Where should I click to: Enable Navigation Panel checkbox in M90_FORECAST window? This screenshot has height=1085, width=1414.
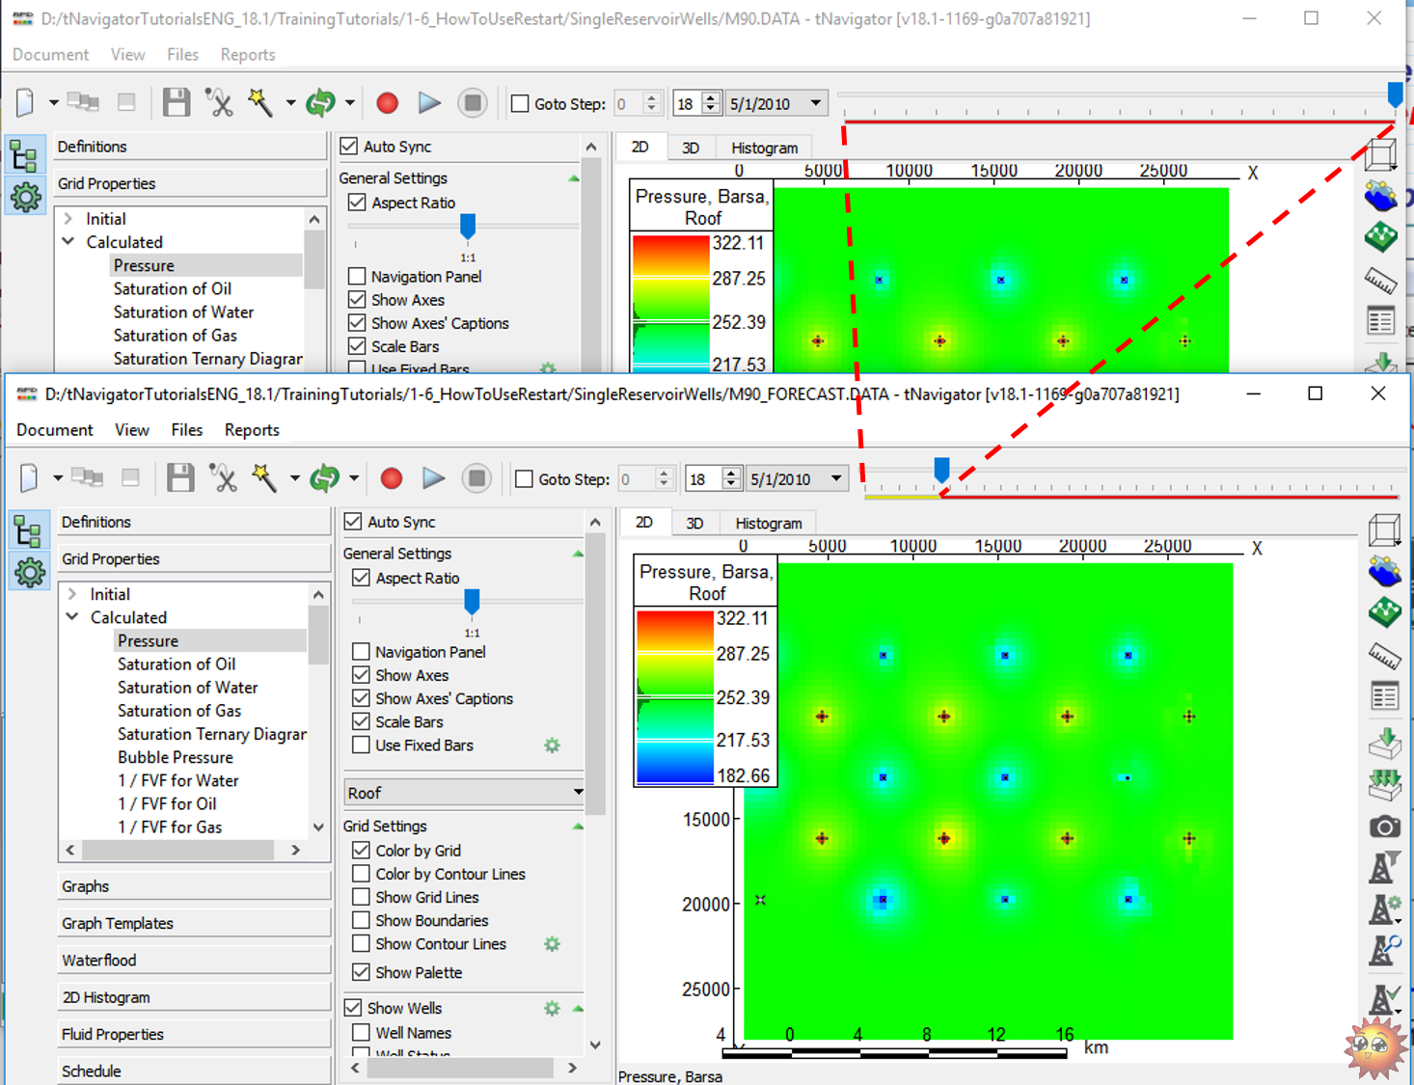coord(361,652)
